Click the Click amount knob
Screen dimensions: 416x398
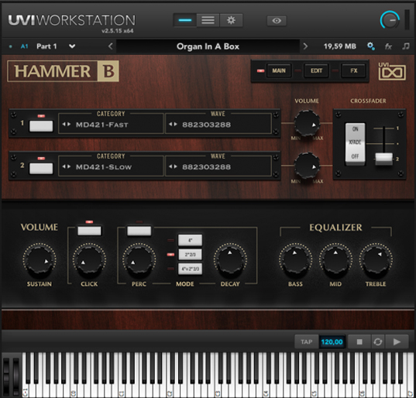89,259
